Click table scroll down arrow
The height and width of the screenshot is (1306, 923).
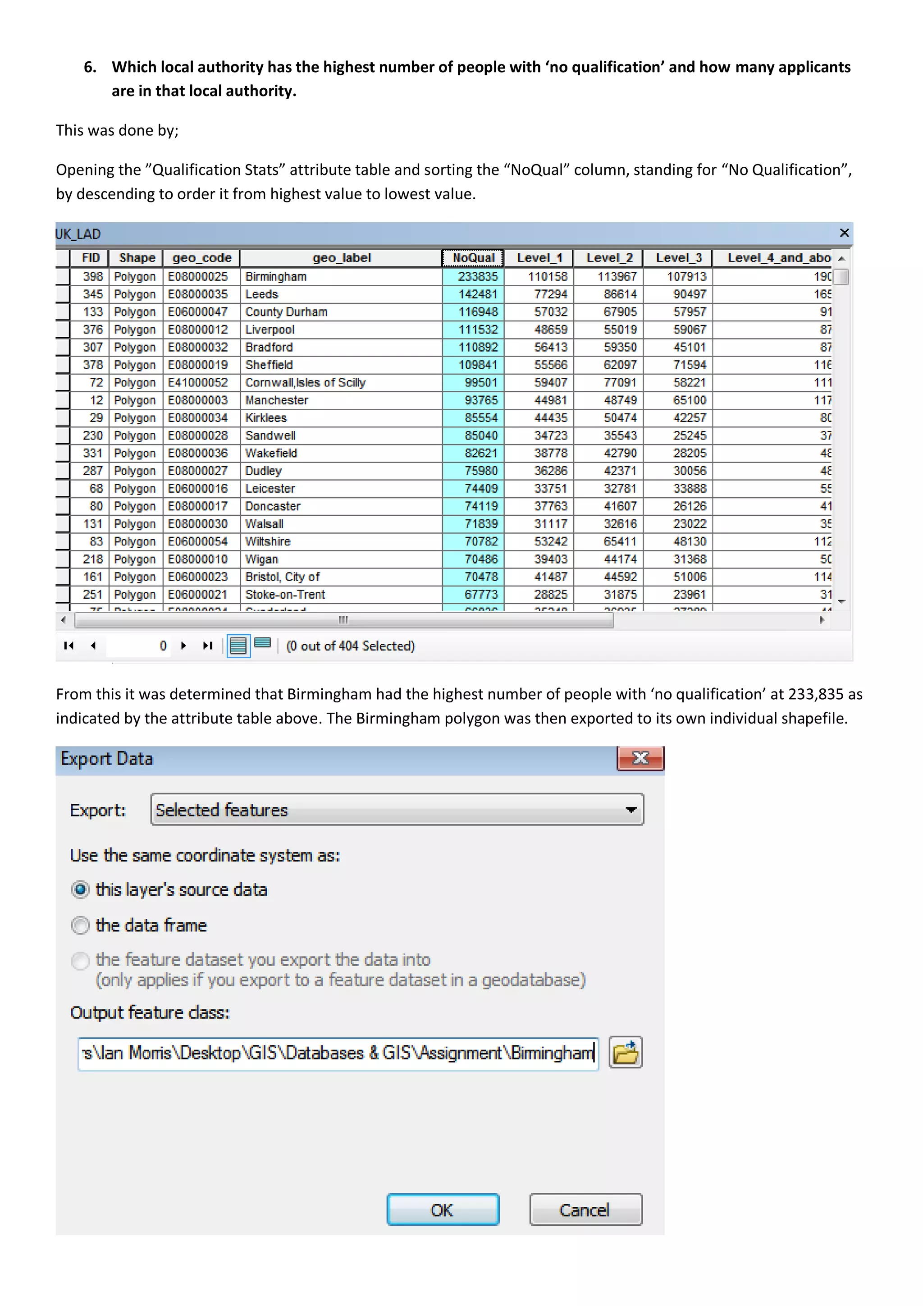[x=842, y=601]
